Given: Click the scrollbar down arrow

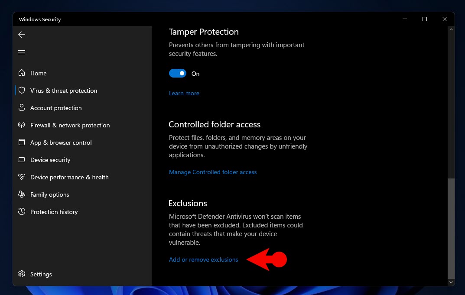Looking at the screenshot, I should pos(451,282).
